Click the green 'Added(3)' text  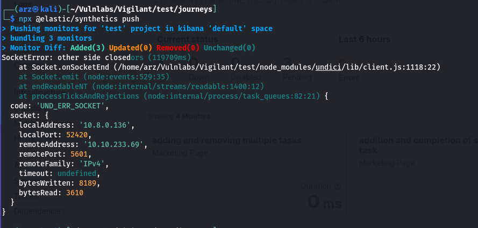point(88,48)
